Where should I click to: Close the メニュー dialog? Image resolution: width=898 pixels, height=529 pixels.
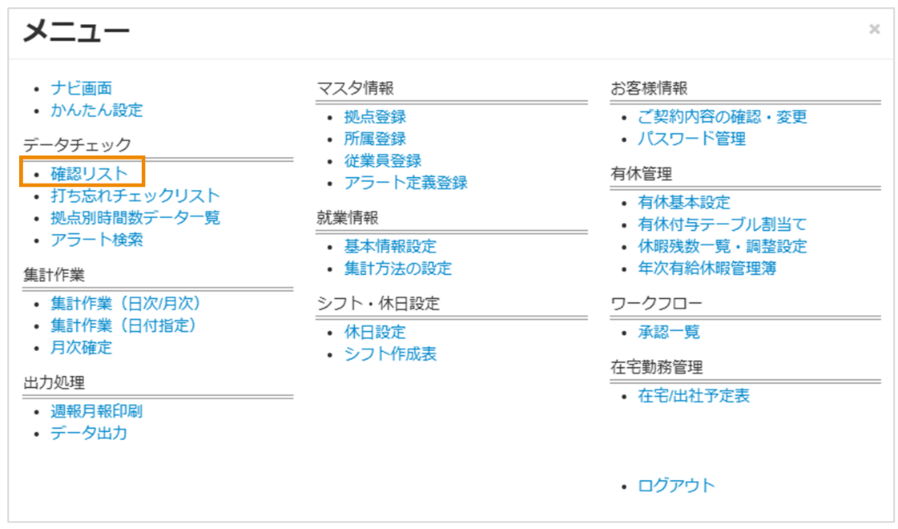click(873, 28)
